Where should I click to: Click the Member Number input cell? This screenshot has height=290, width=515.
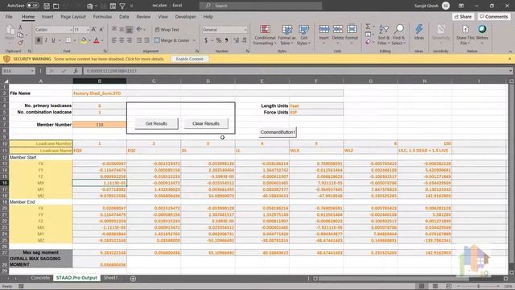(x=100, y=125)
